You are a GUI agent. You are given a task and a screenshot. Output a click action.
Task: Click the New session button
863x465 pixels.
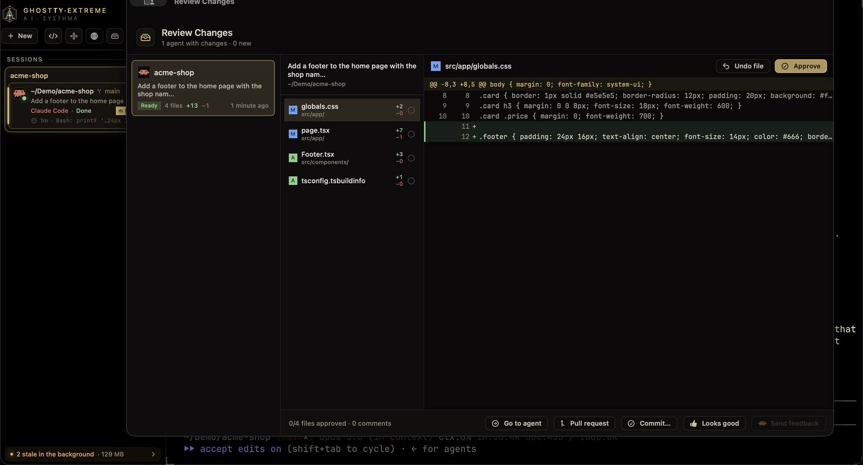pos(20,36)
